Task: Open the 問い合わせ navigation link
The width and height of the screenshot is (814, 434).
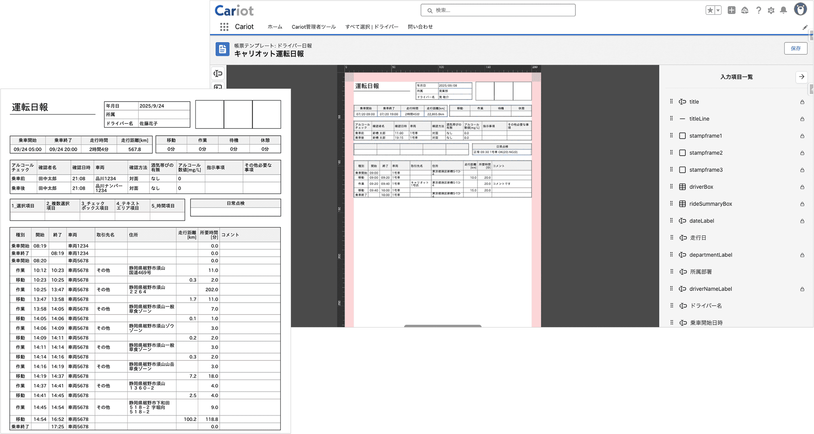Action: pyautogui.click(x=420, y=27)
